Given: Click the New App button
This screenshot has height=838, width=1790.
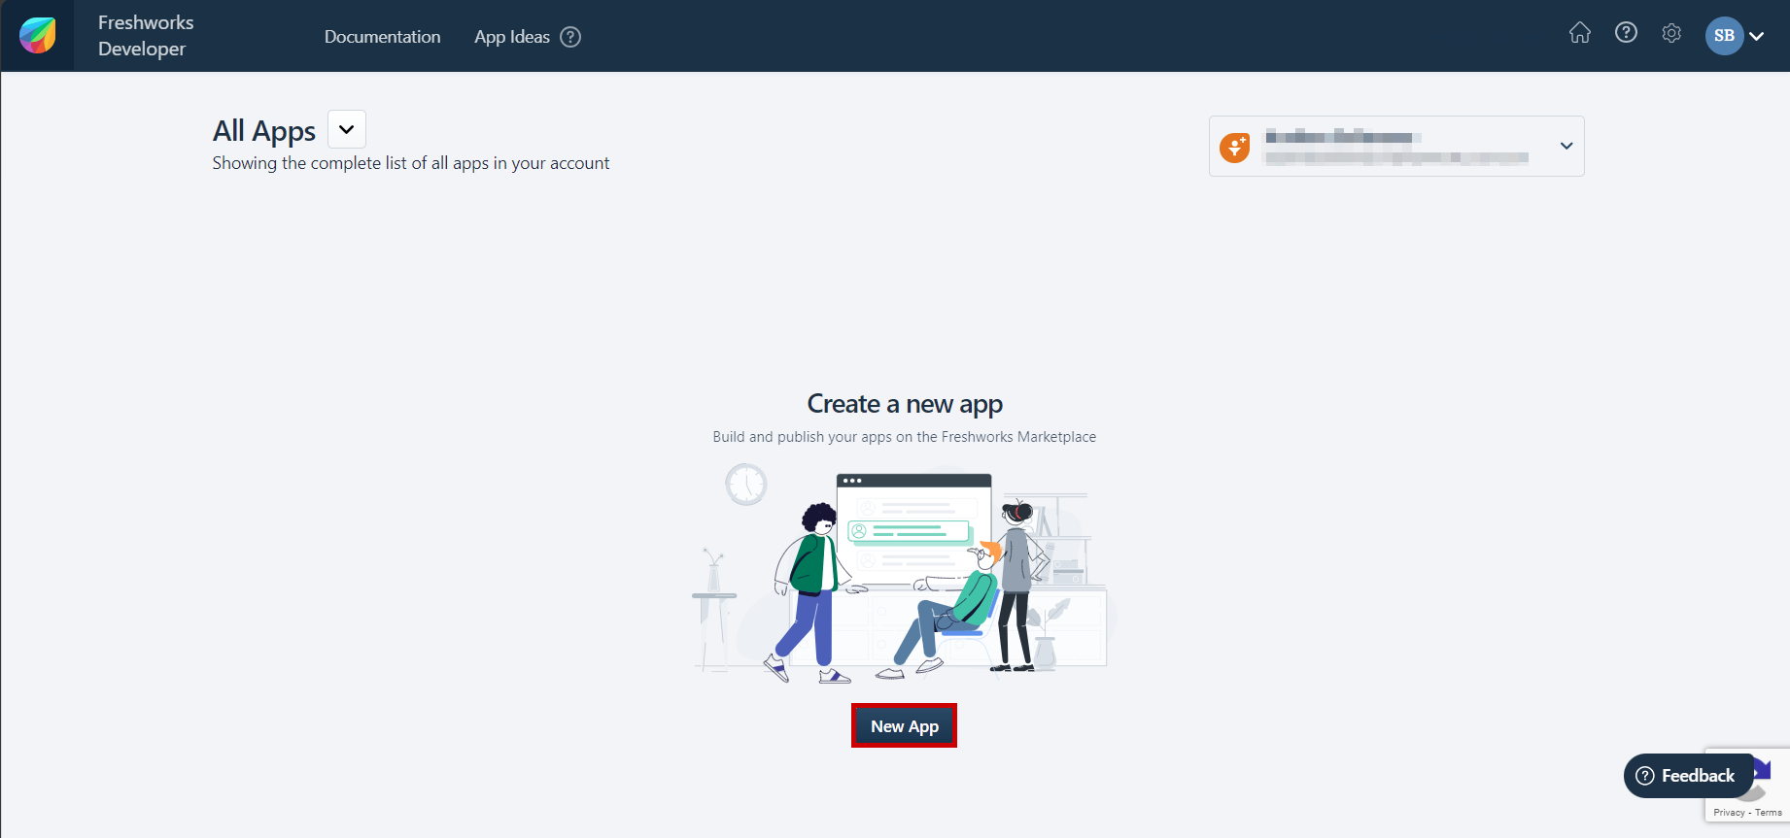Looking at the screenshot, I should coord(905,725).
